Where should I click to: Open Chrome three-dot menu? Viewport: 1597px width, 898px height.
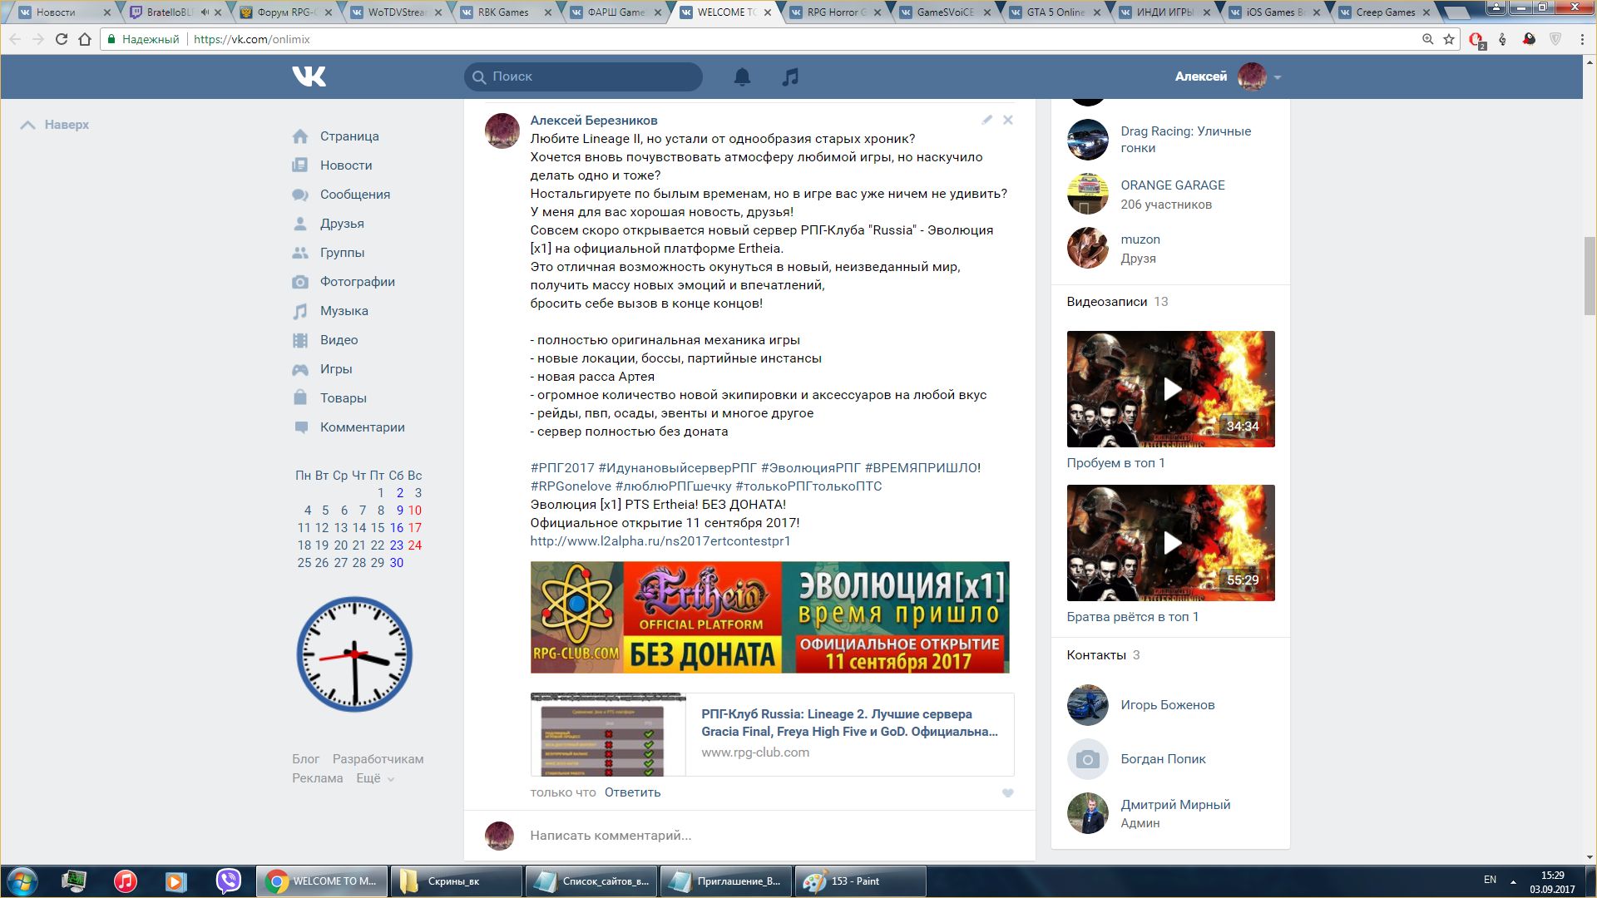(x=1582, y=39)
